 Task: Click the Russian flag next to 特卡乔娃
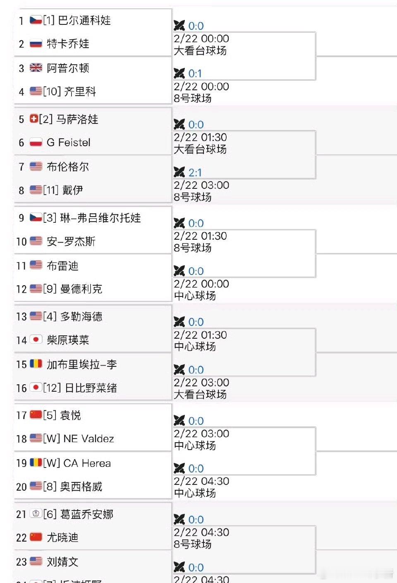pos(35,44)
